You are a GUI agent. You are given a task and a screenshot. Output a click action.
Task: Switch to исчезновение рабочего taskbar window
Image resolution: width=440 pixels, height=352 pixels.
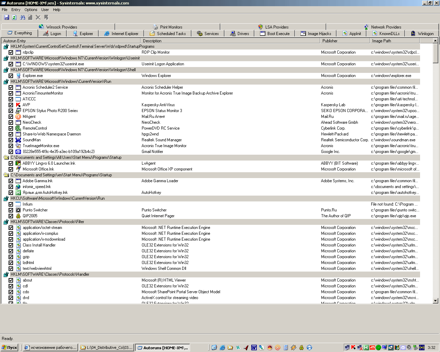tap(50, 348)
